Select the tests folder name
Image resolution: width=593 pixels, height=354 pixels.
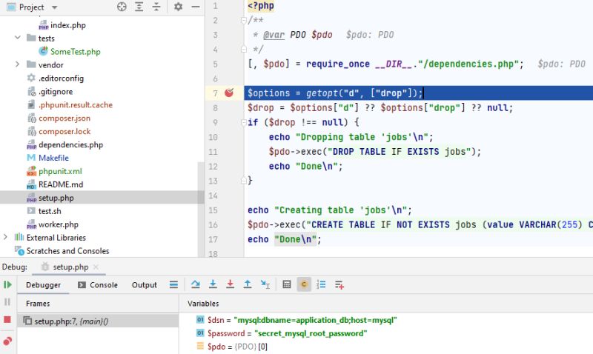point(46,39)
